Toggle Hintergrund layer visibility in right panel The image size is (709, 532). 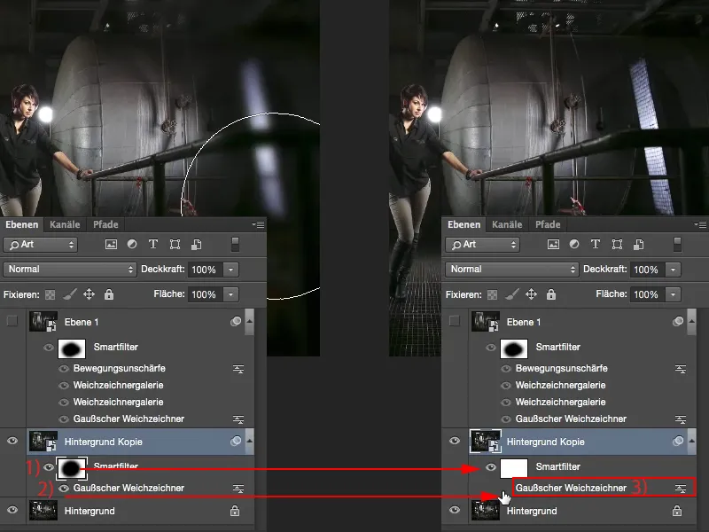[455, 510]
